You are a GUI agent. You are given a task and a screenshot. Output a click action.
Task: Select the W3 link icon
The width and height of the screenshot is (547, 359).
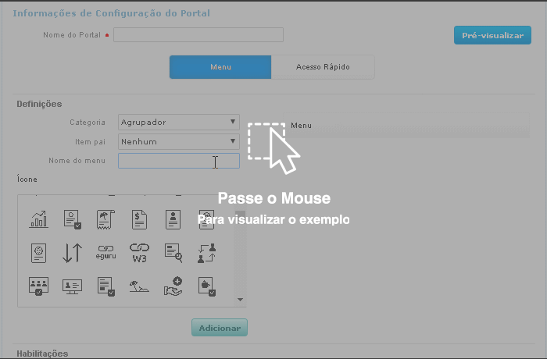139,253
